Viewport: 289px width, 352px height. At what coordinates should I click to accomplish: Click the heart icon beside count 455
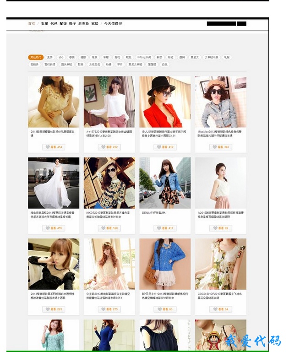pos(48,228)
